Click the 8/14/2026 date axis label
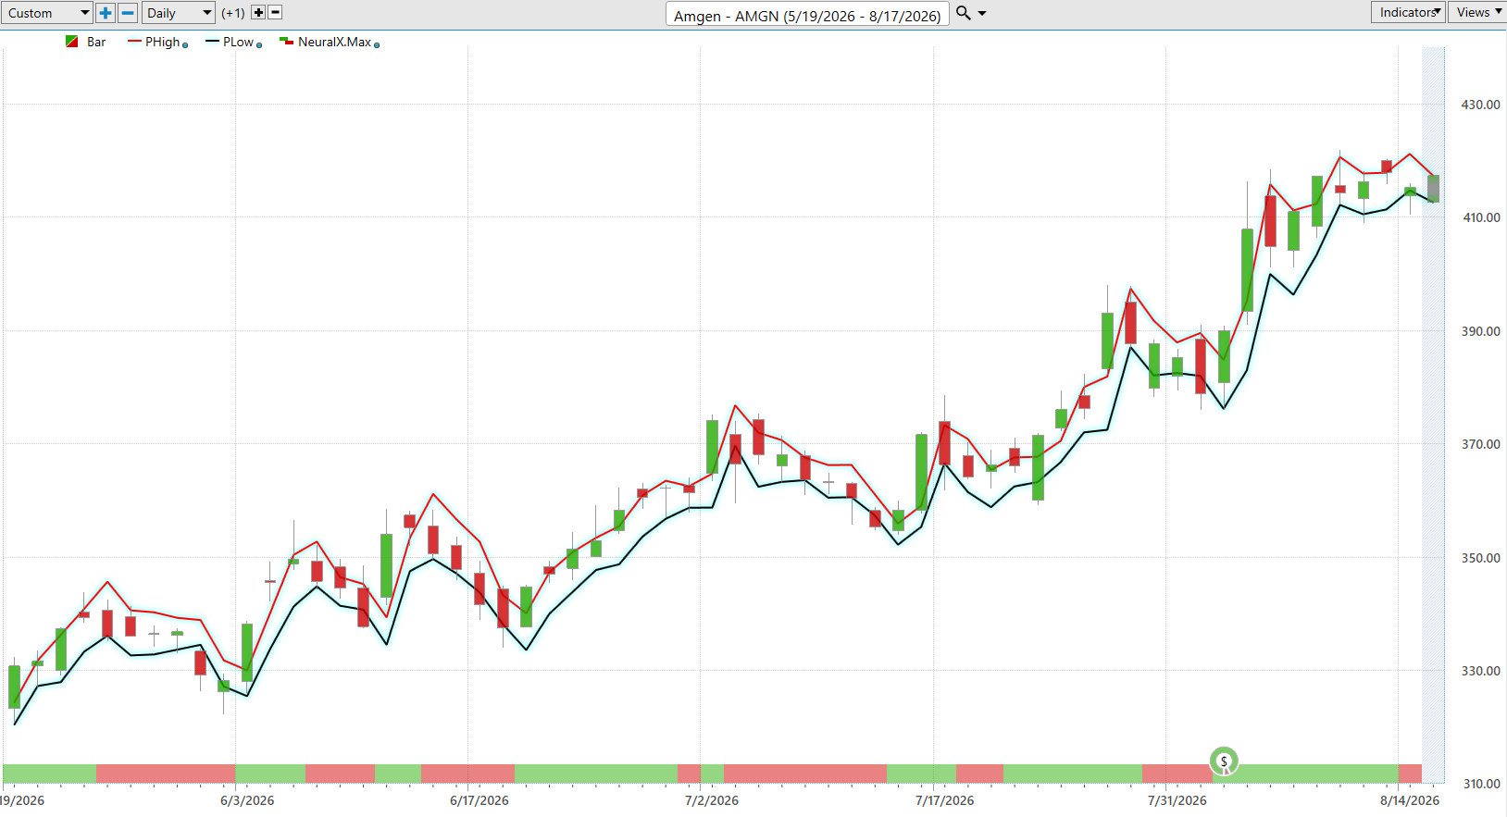This screenshot has width=1507, height=817. (x=1410, y=800)
